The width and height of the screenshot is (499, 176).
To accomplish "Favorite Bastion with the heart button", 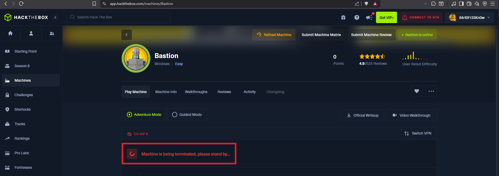I will (417, 91).
